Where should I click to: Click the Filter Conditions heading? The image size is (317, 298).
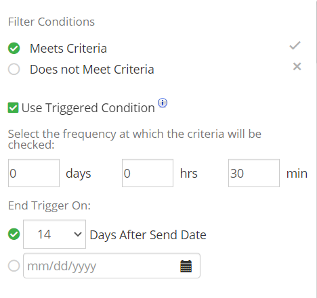51,22
